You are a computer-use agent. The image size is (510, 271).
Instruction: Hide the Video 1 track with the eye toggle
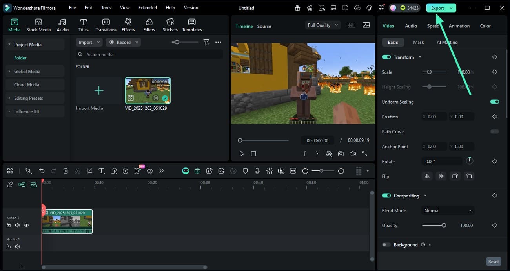26,225
